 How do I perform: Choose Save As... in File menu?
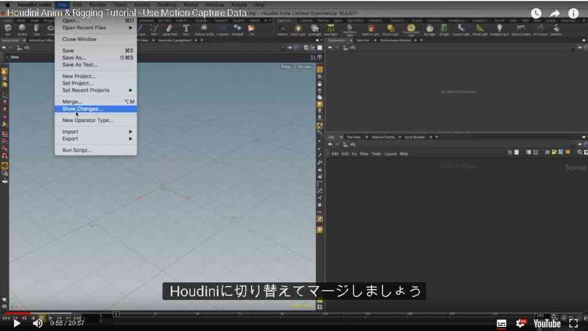click(x=96, y=58)
